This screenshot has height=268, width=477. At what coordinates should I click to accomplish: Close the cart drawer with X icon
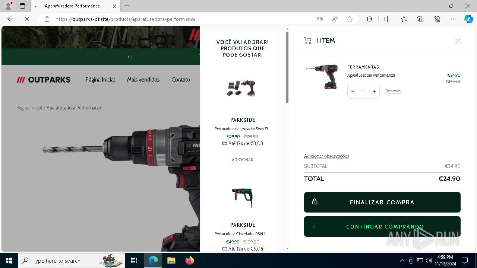click(x=458, y=41)
